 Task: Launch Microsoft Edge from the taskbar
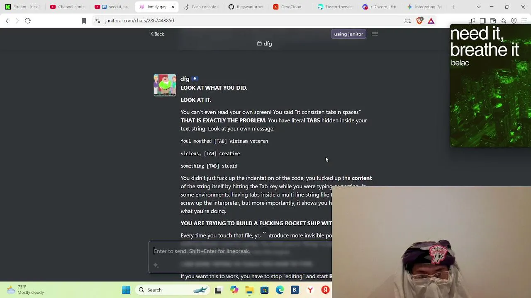(280, 290)
